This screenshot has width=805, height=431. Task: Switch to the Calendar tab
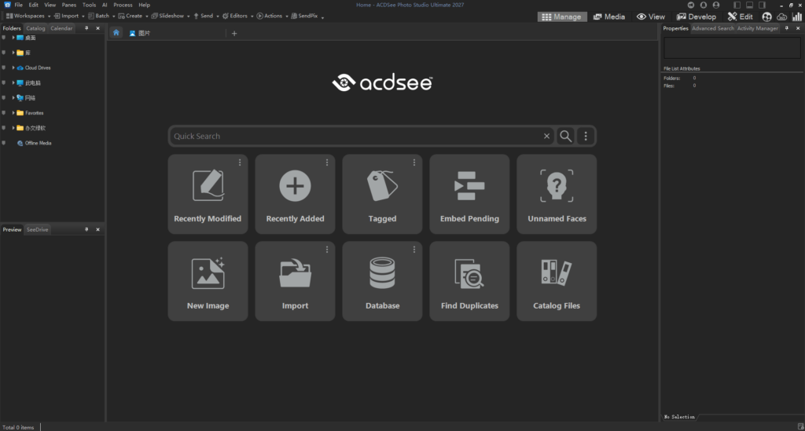tap(61, 28)
